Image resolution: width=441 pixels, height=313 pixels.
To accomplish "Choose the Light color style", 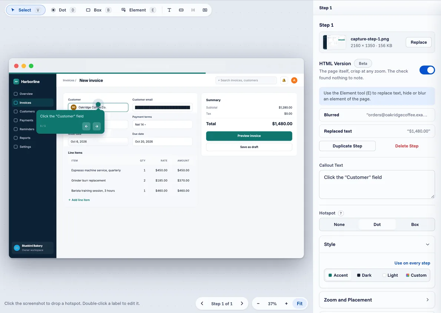I will [x=390, y=275].
